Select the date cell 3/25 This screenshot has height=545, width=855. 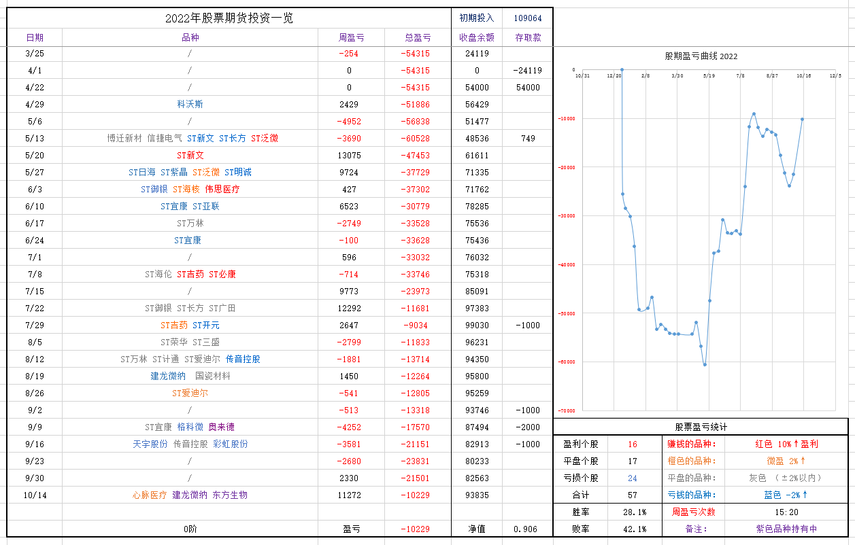point(35,53)
